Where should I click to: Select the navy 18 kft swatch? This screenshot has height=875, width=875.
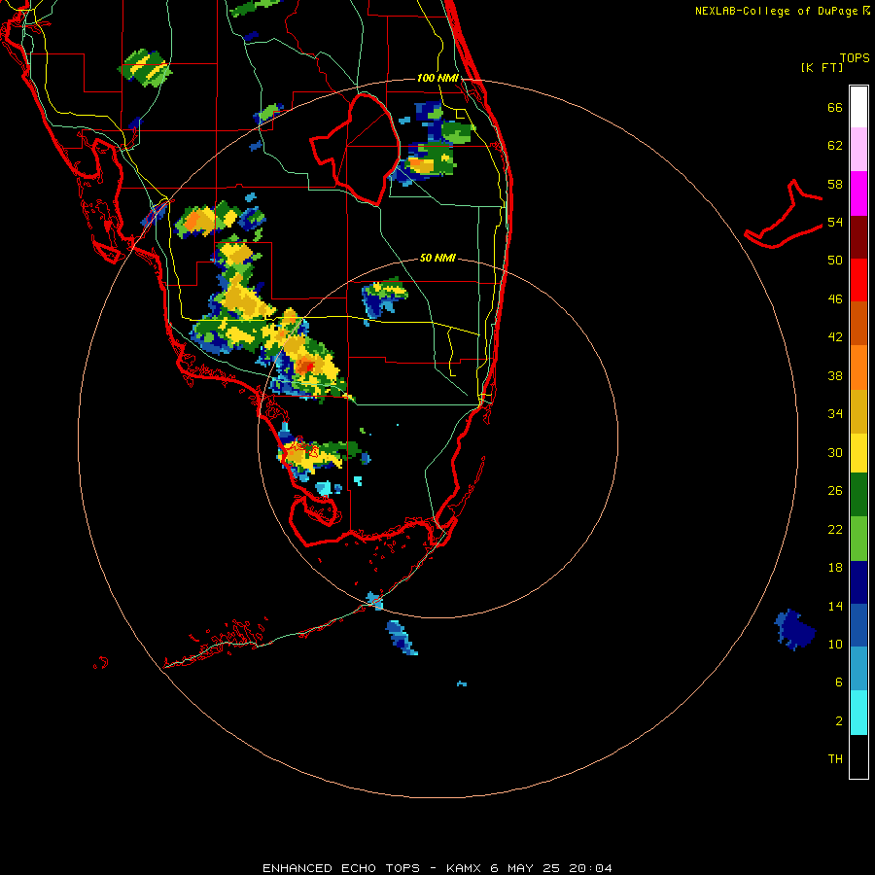[x=858, y=582]
